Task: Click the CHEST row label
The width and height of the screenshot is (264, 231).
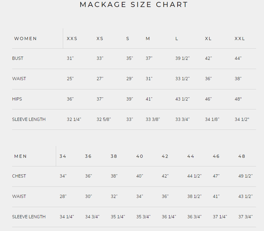Action: coord(19,176)
